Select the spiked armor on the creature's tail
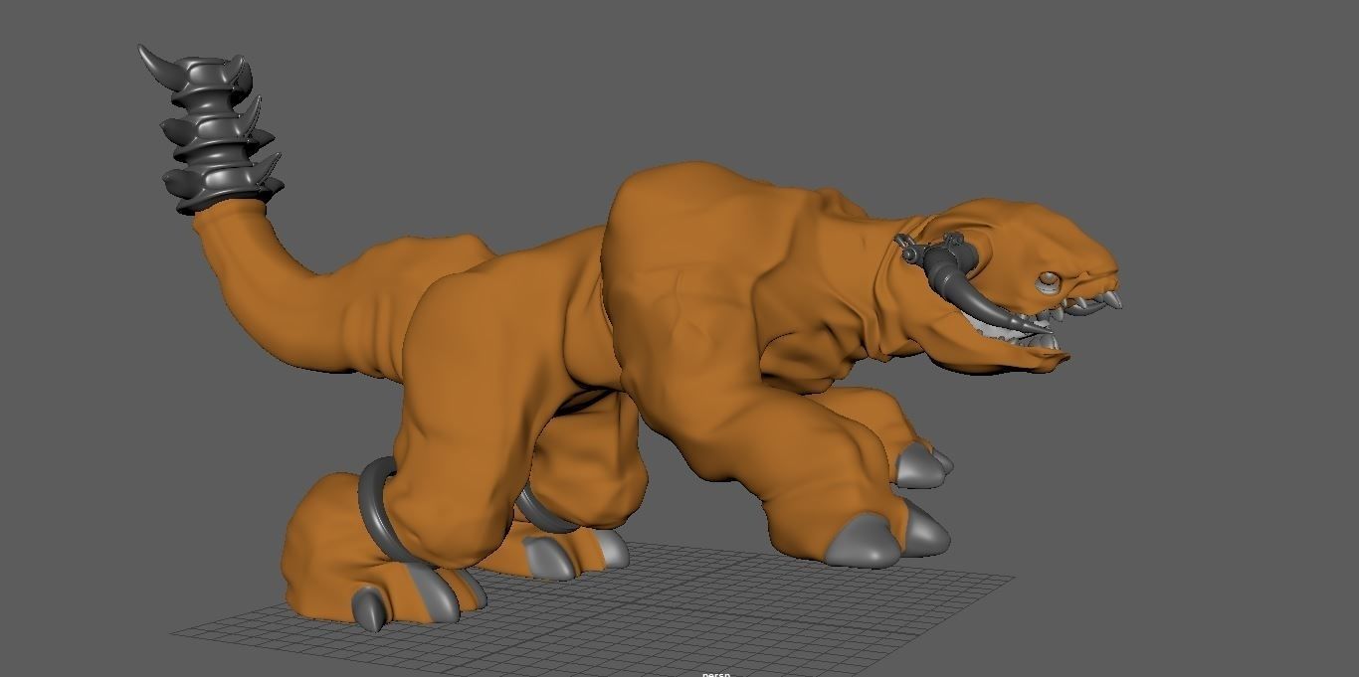Screen dimensions: 1359x677 pyautogui.click(x=212, y=132)
